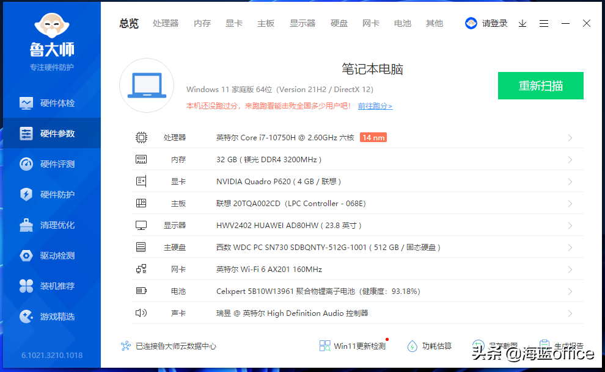Image resolution: width=605 pixels, height=372 pixels.
Task: Click the main hard disk icon
Action: pos(141,247)
